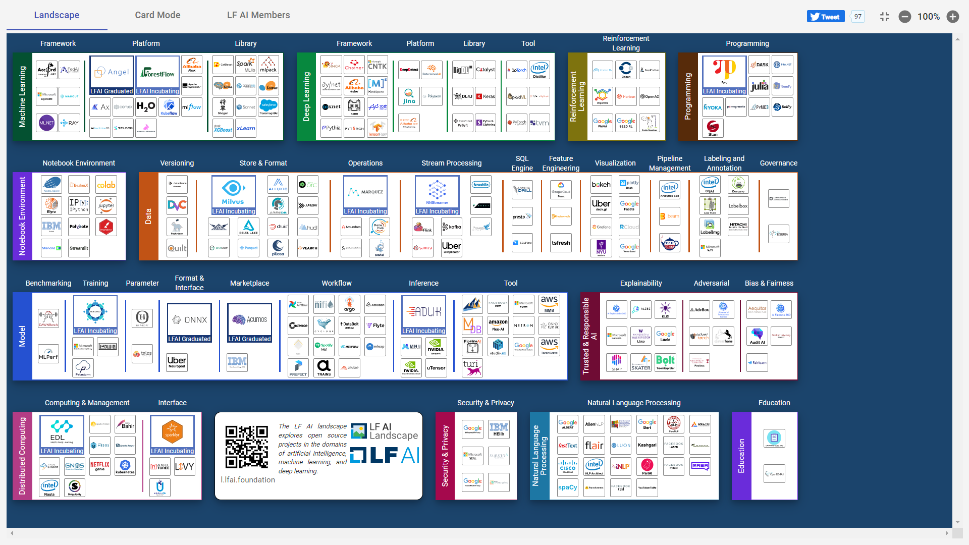Open the EDL LFAI Incubating card
The height and width of the screenshot is (545, 969).
click(x=62, y=435)
